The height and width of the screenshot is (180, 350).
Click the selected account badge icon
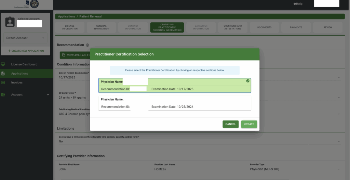click(x=10, y=22)
